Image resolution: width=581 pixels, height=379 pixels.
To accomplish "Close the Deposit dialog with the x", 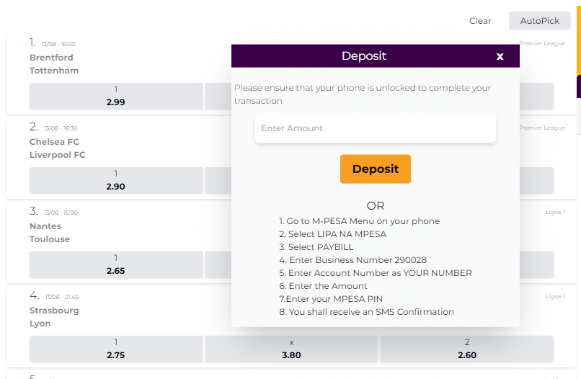I will tap(500, 56).
